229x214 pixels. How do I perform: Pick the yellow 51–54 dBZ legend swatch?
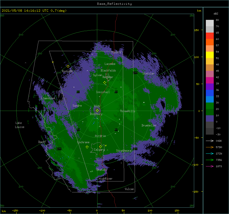210,55
